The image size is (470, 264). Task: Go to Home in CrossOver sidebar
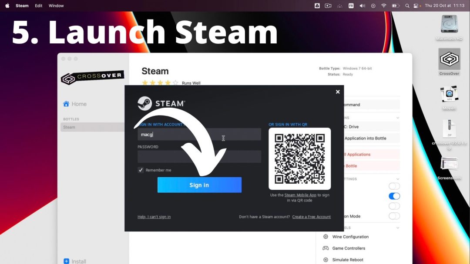(x=75, y=104)
